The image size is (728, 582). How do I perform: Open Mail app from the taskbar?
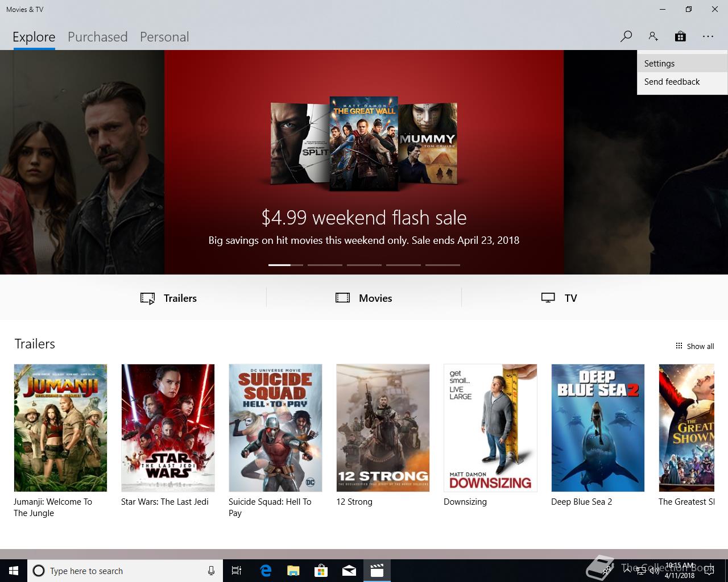click(349, 571)
